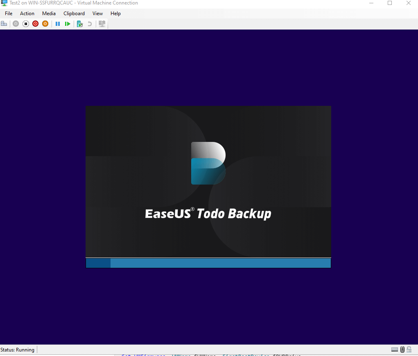
Task: Click the Enhanced Session toolbar icon
Action: 102,24
